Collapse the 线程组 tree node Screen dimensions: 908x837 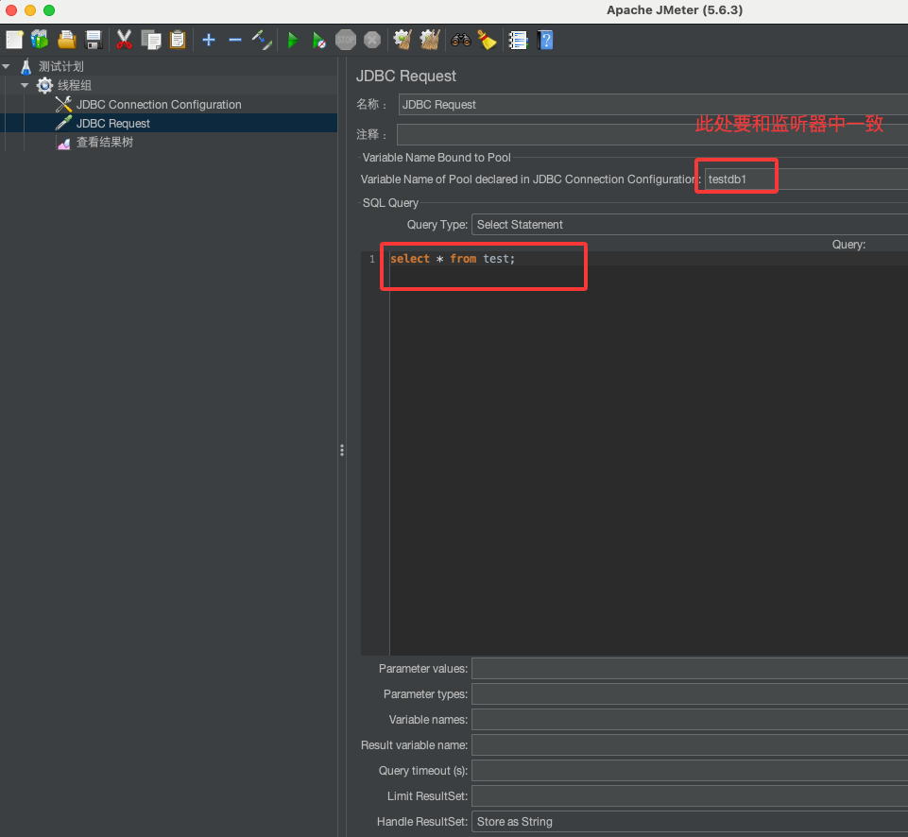click(25, 86)
